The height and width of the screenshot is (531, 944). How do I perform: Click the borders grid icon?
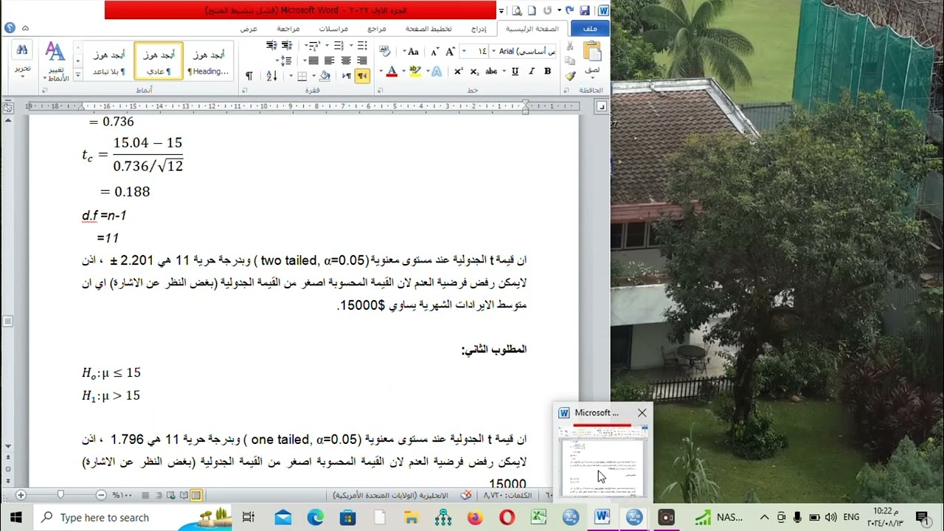click(x=302, y=75)
